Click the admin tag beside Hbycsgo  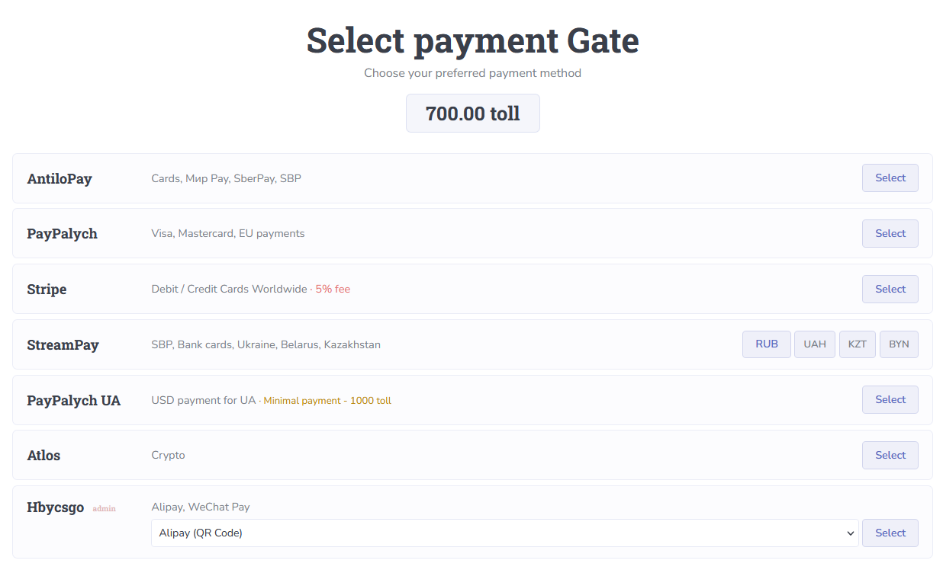tap(104, 508)
